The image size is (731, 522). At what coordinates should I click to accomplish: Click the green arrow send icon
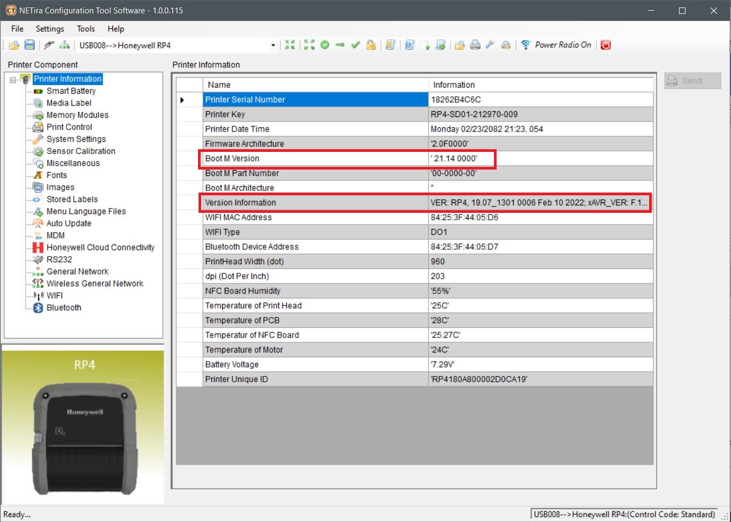tap(339, 45)
